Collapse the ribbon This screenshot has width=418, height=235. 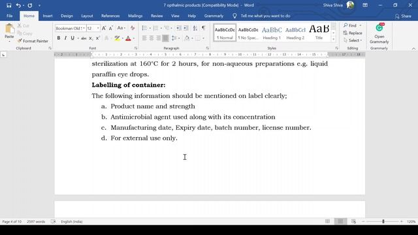coord(413,48)
